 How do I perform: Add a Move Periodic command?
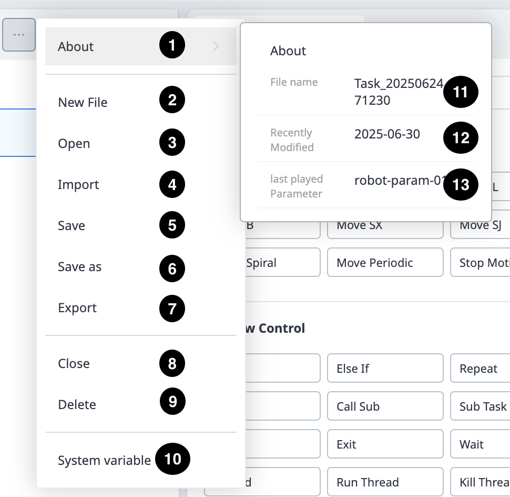pyautogui.click(x=385, y=263)
